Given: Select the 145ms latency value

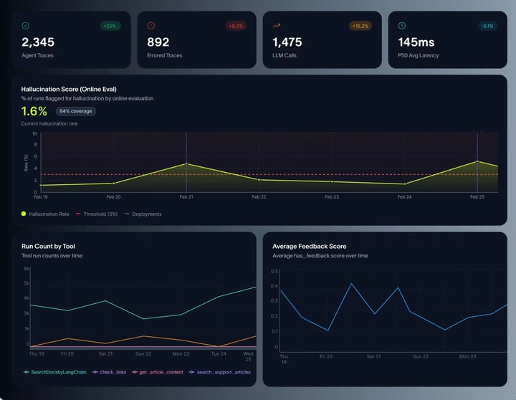Looking at the screenshot, I should [x=416, y=42].
